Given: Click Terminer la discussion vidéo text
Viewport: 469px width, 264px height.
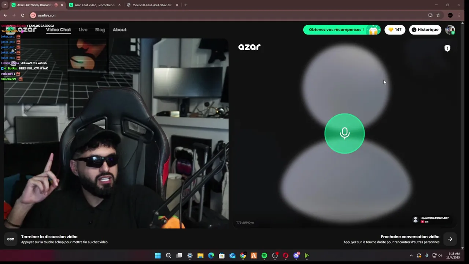Looking at the screenshot, I should [49, 237].
